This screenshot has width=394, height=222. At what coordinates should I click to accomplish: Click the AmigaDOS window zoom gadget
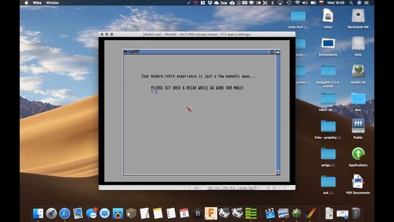pos(271,52)
